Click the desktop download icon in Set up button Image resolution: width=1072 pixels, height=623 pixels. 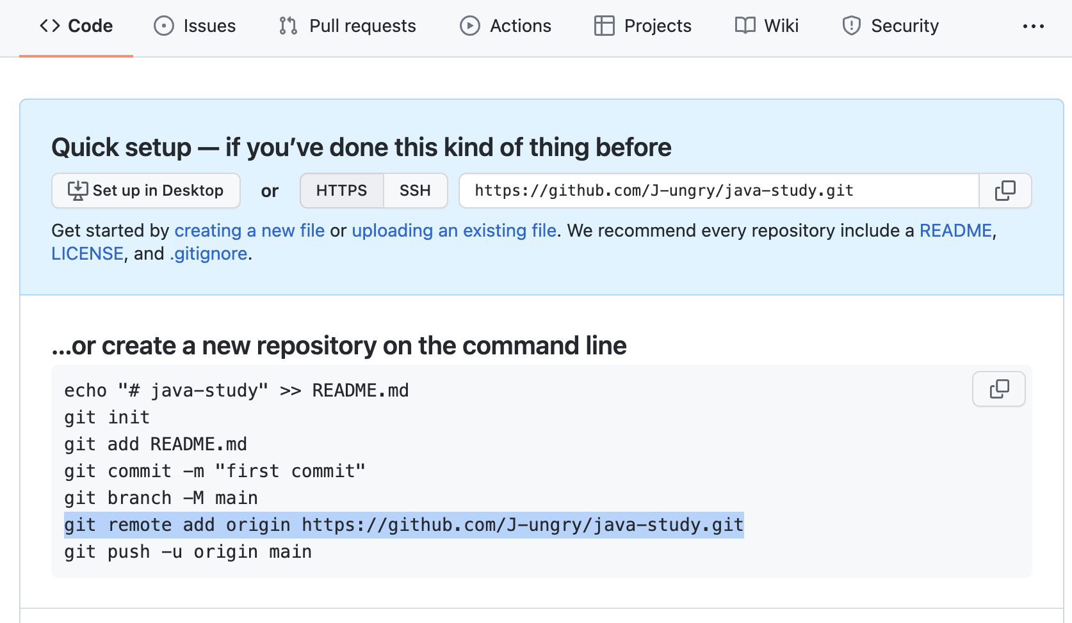pos(76,190)
